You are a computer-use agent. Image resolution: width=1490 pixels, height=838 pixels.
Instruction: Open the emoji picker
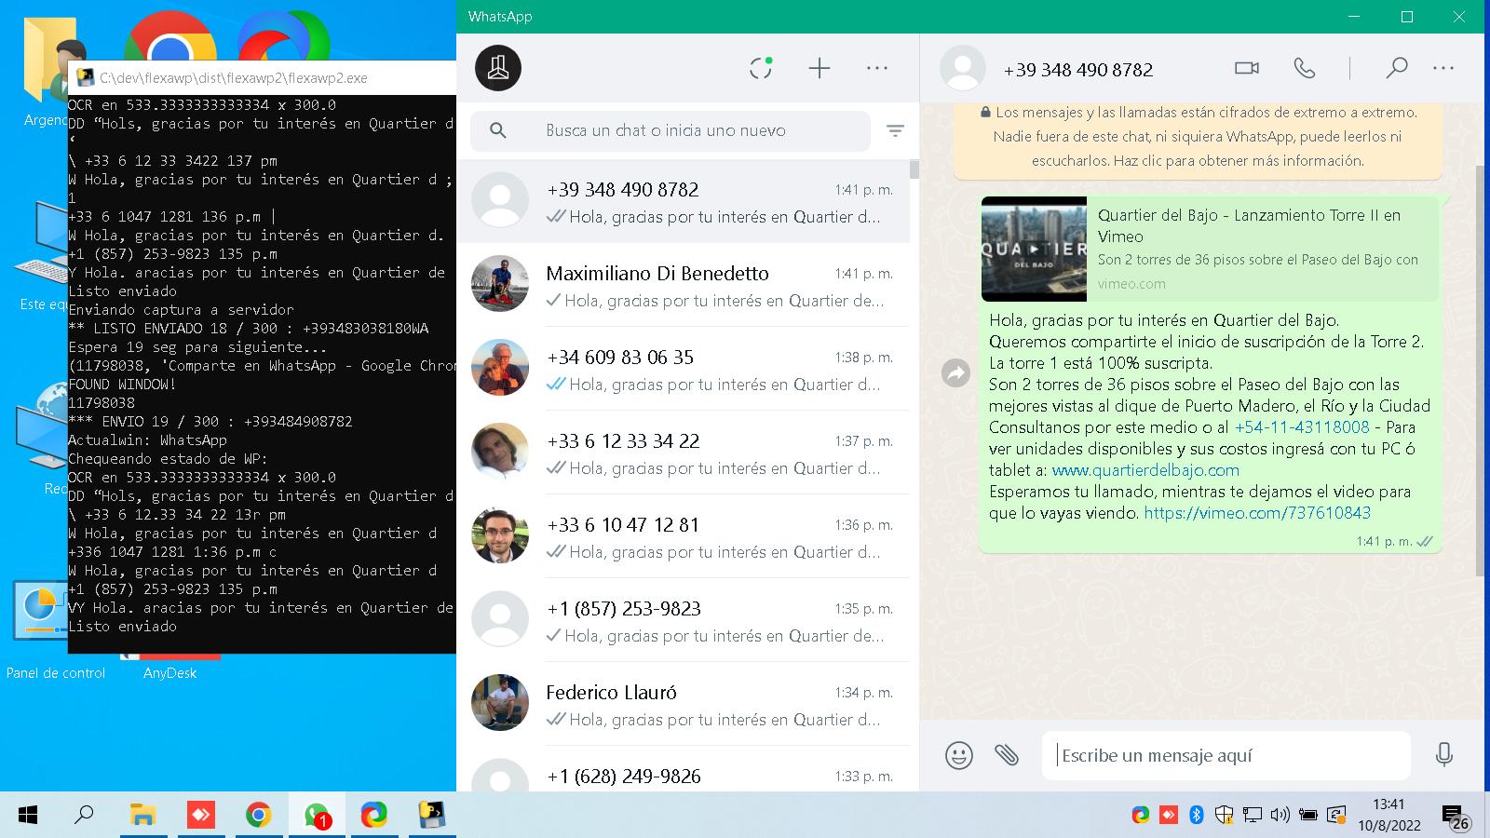958,755
